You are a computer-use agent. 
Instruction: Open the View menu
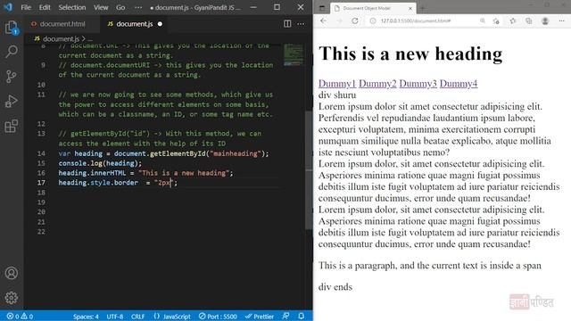pyautogui.click(x=101, y=7)
